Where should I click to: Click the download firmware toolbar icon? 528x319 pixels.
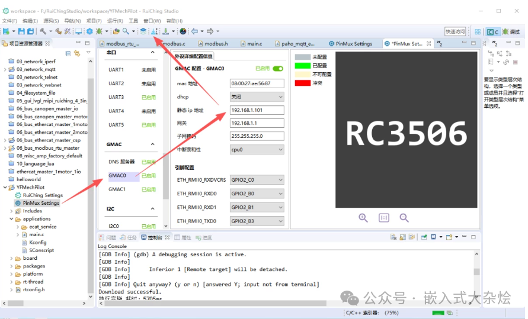pos(165,31)
